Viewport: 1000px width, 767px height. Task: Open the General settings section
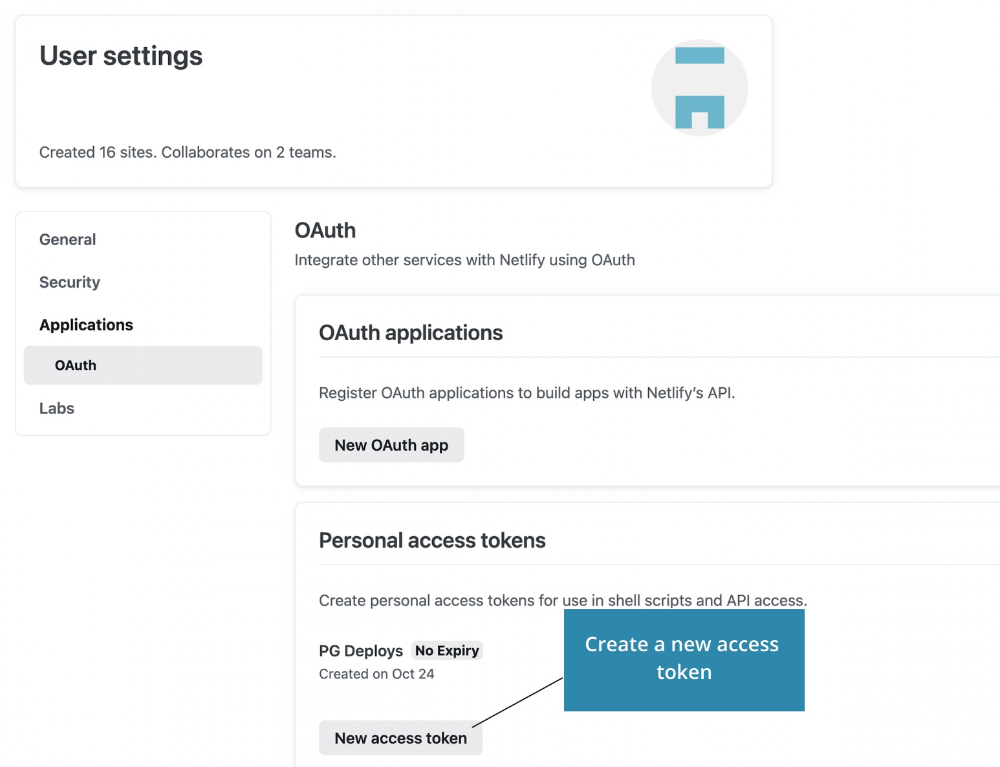(67, 239)
